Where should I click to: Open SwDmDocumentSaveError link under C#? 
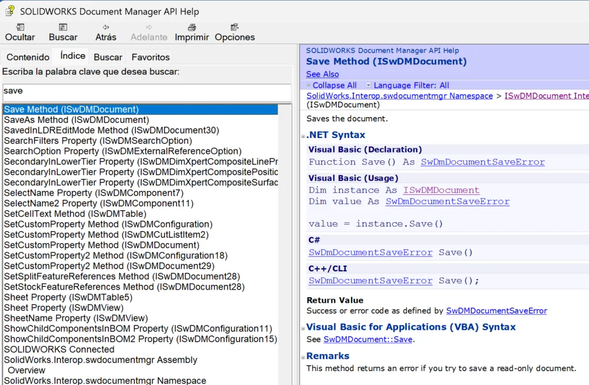click(x=370, y=252)
